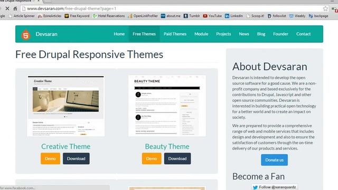338x190 pixels.
Task: Open the Free Keyword bookmark
Action: coord(77,16)
